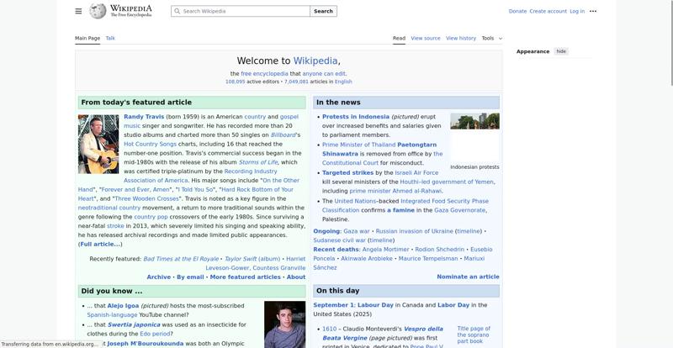Open the three-dots personal tools menu
The image size is (673, 348).
[593, 11]
